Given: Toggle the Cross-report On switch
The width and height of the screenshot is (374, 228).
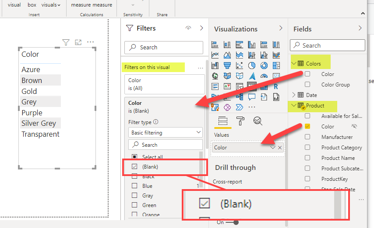Looking at the screenshot, I should point(234,222).
